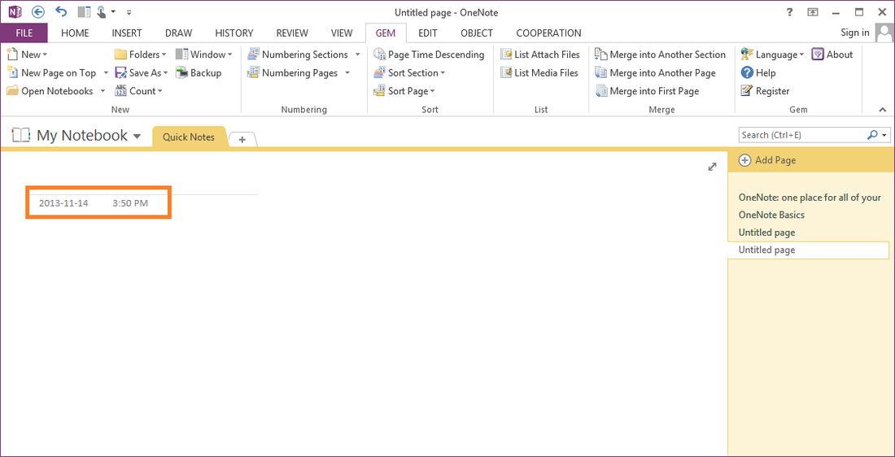Open the FILE tab
This screenshot has width=895, height=457.
(24, 33)
